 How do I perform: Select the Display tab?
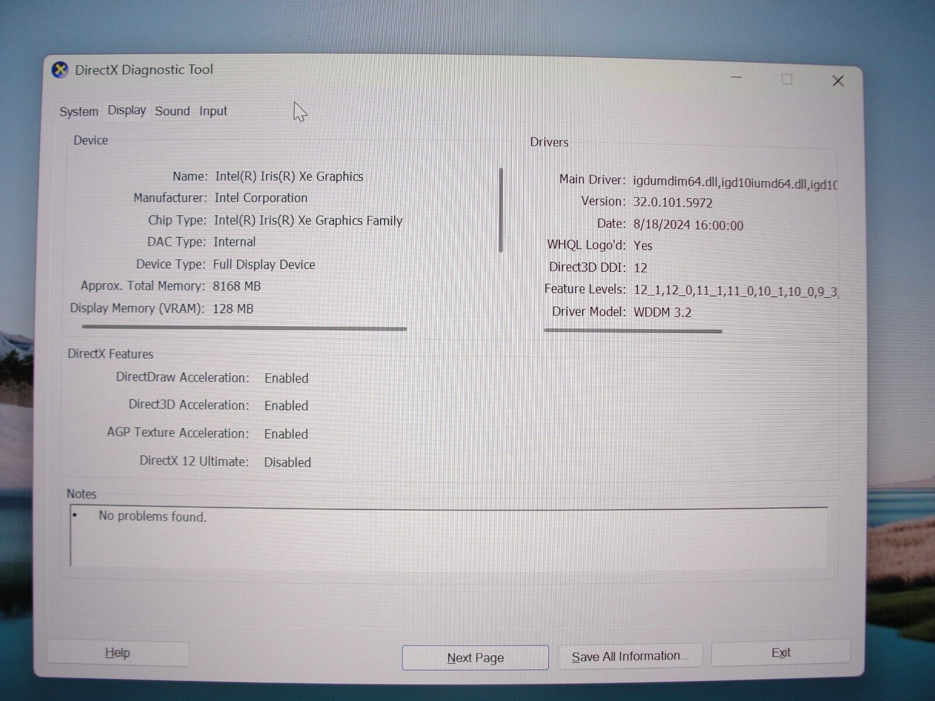point(127,110)
